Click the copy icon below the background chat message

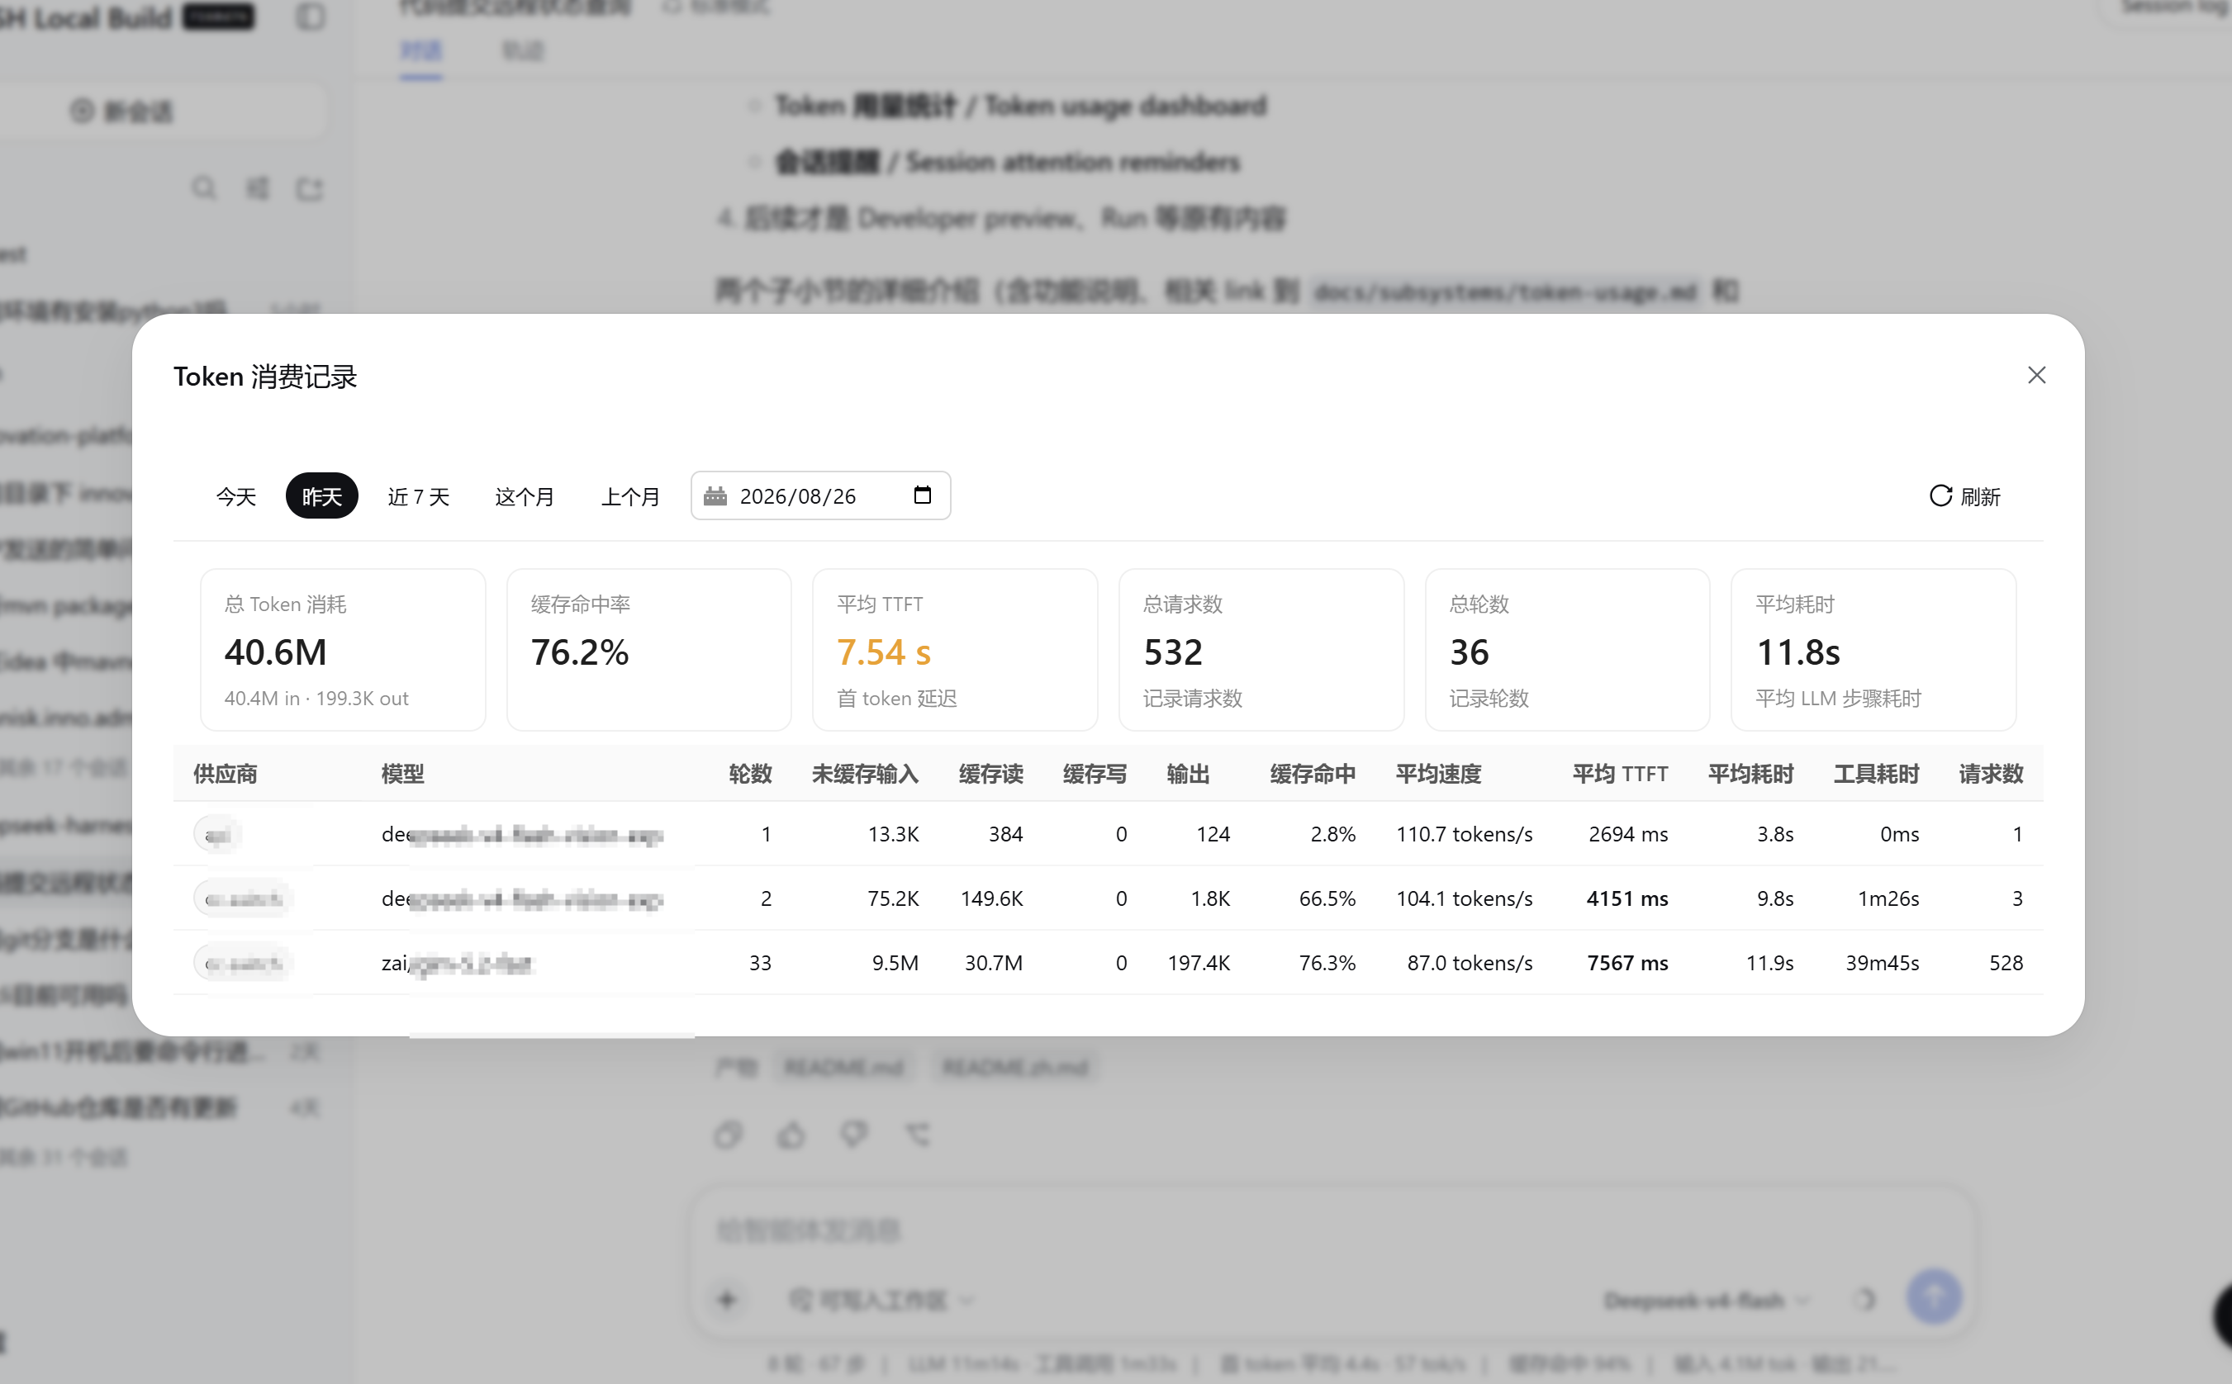coord(729,1135)
